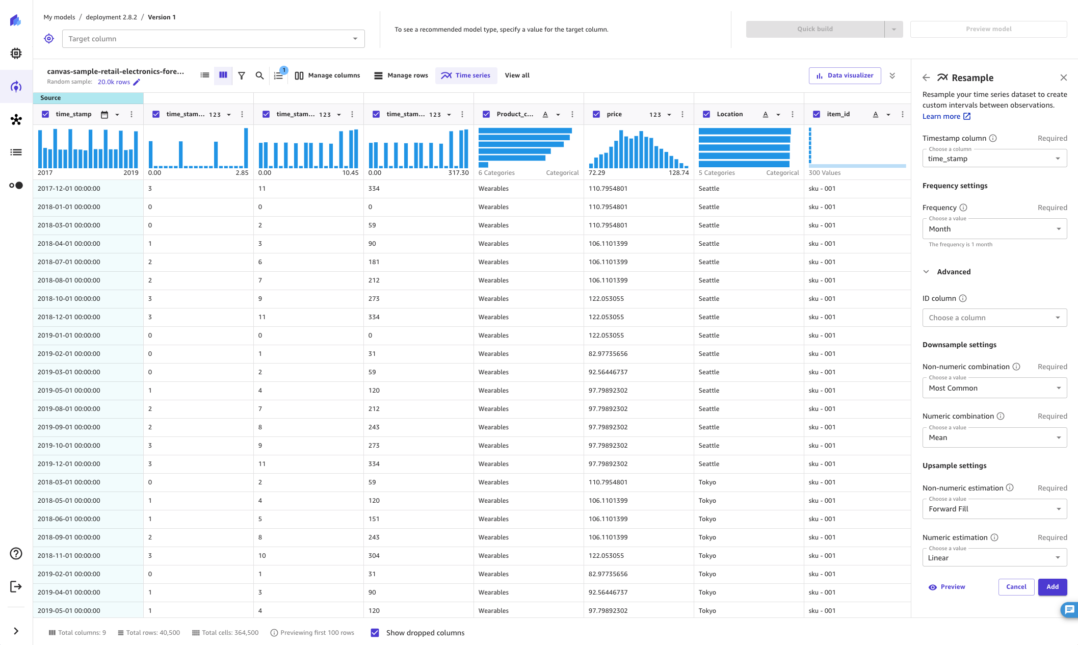Click the filter icon in dataset toolbar

tap(242, 75)
